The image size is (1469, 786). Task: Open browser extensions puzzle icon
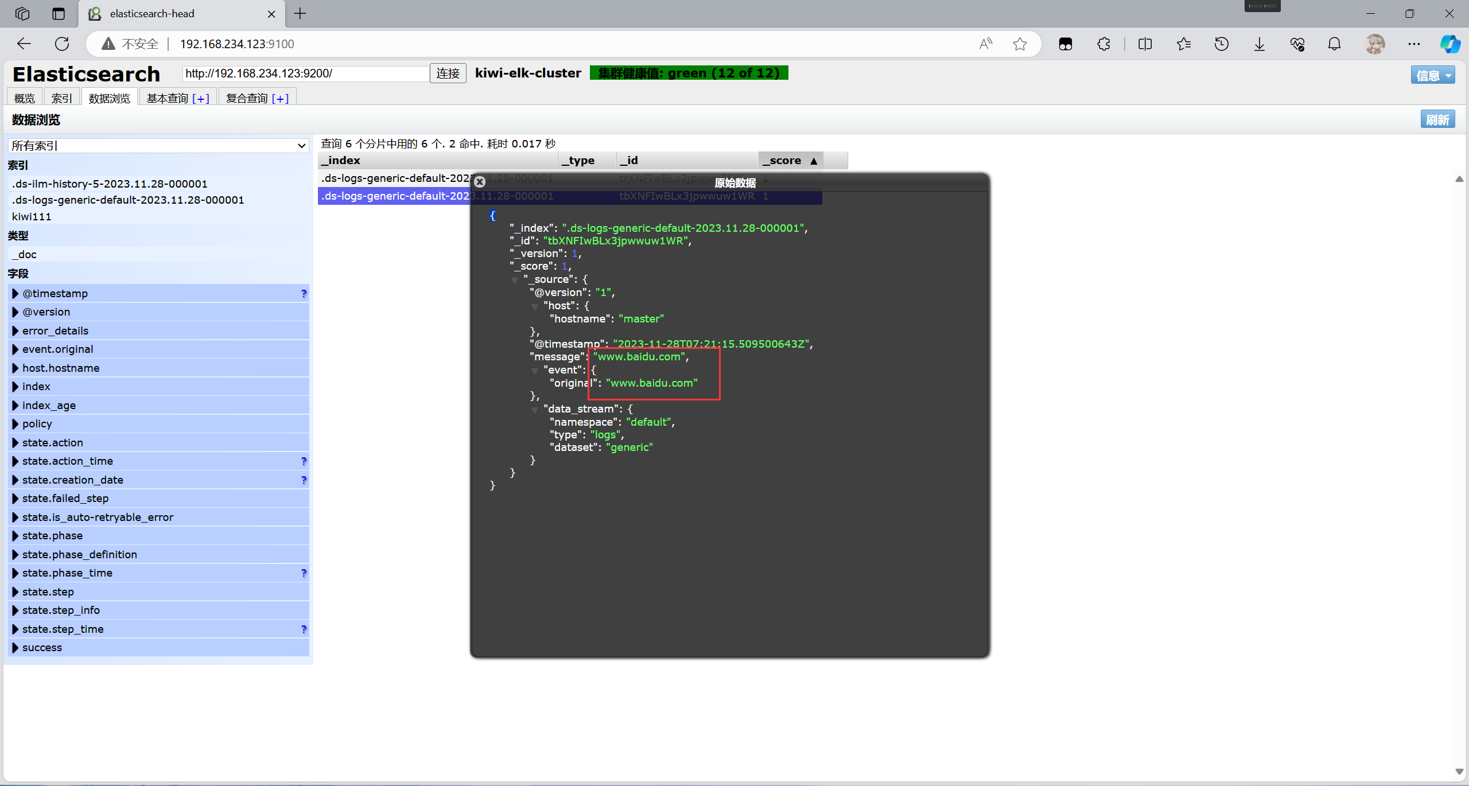click(x=1103, y=44)
